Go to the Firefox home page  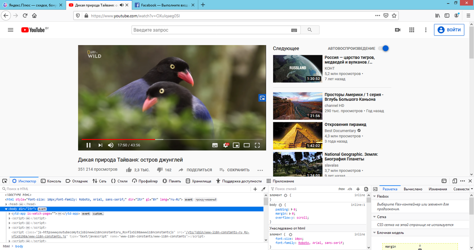[34, 15]
